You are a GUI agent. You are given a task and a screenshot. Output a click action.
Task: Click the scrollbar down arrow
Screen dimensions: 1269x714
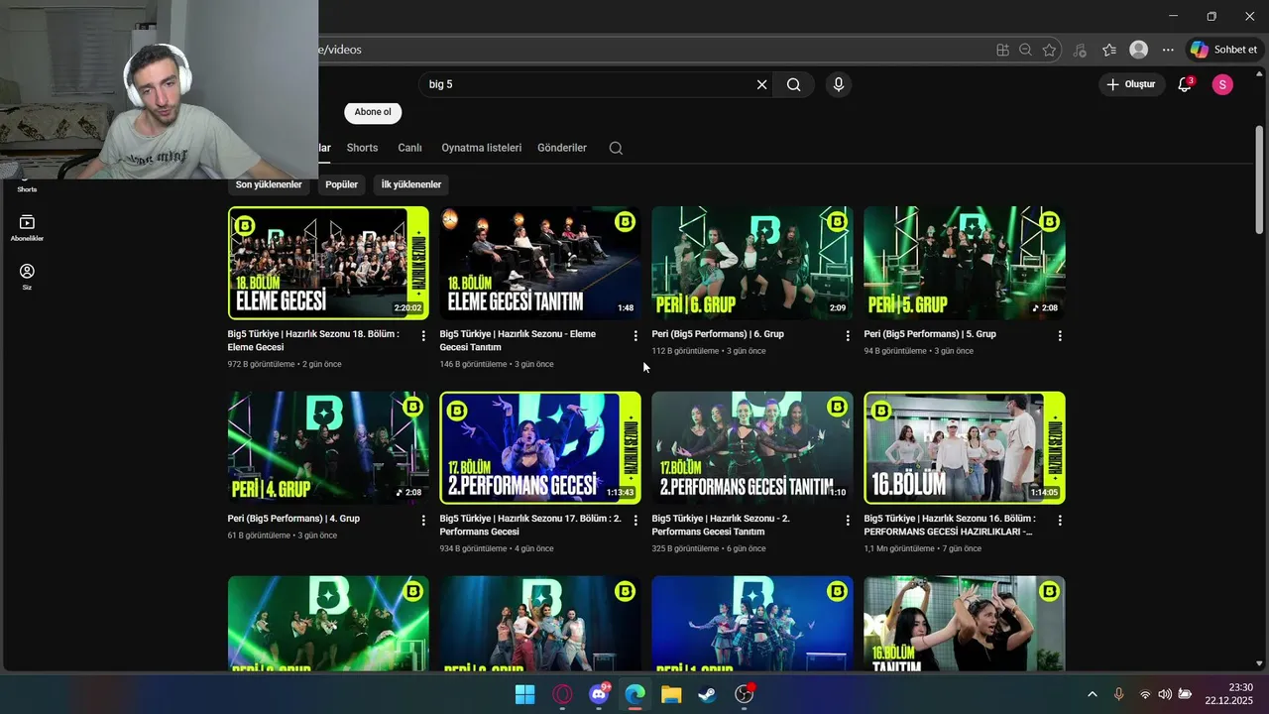(1259, 663)
